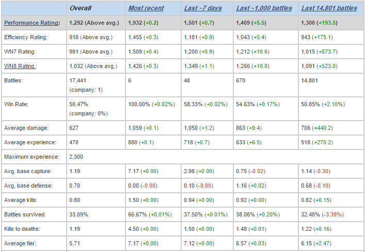Select the maximum experience value 2,300
This screenshot has width=365, height=252.
[x=76, y=157]
